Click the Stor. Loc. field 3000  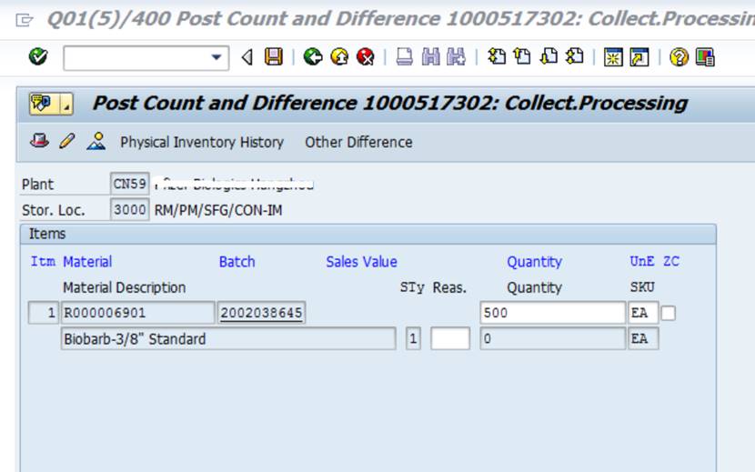click(129, 209)
